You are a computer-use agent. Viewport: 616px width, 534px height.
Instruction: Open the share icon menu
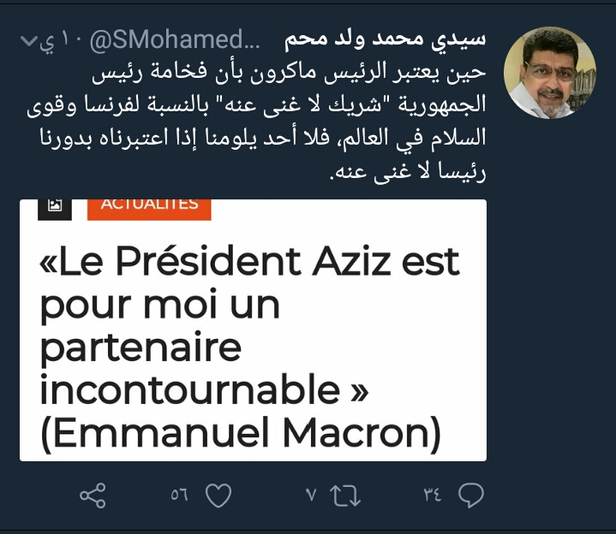[x=93, y=495]
